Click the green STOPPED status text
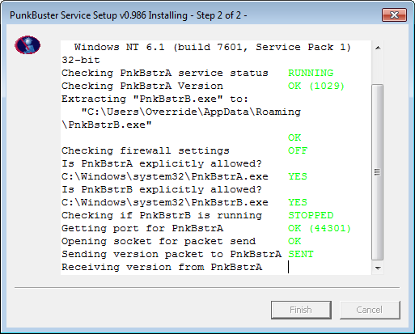 311,215
